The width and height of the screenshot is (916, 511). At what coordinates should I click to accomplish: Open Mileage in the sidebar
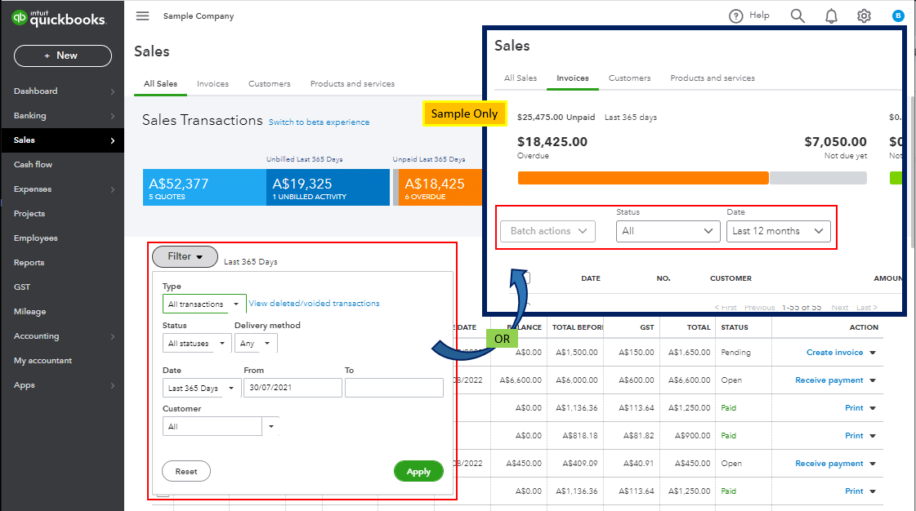(29, 312)
